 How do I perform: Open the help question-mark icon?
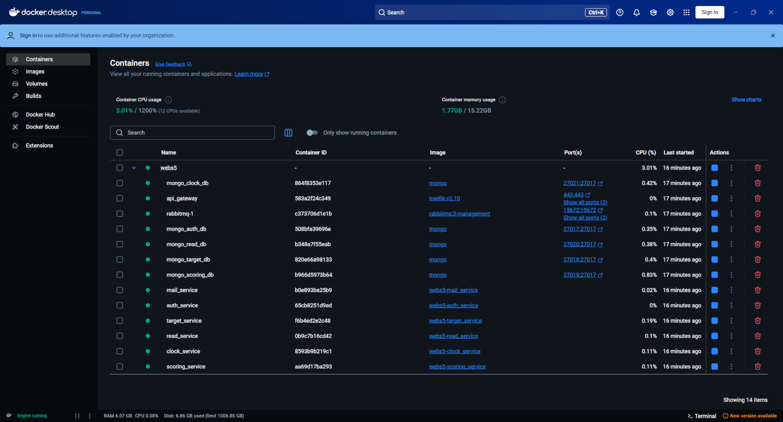coord(620,12)
